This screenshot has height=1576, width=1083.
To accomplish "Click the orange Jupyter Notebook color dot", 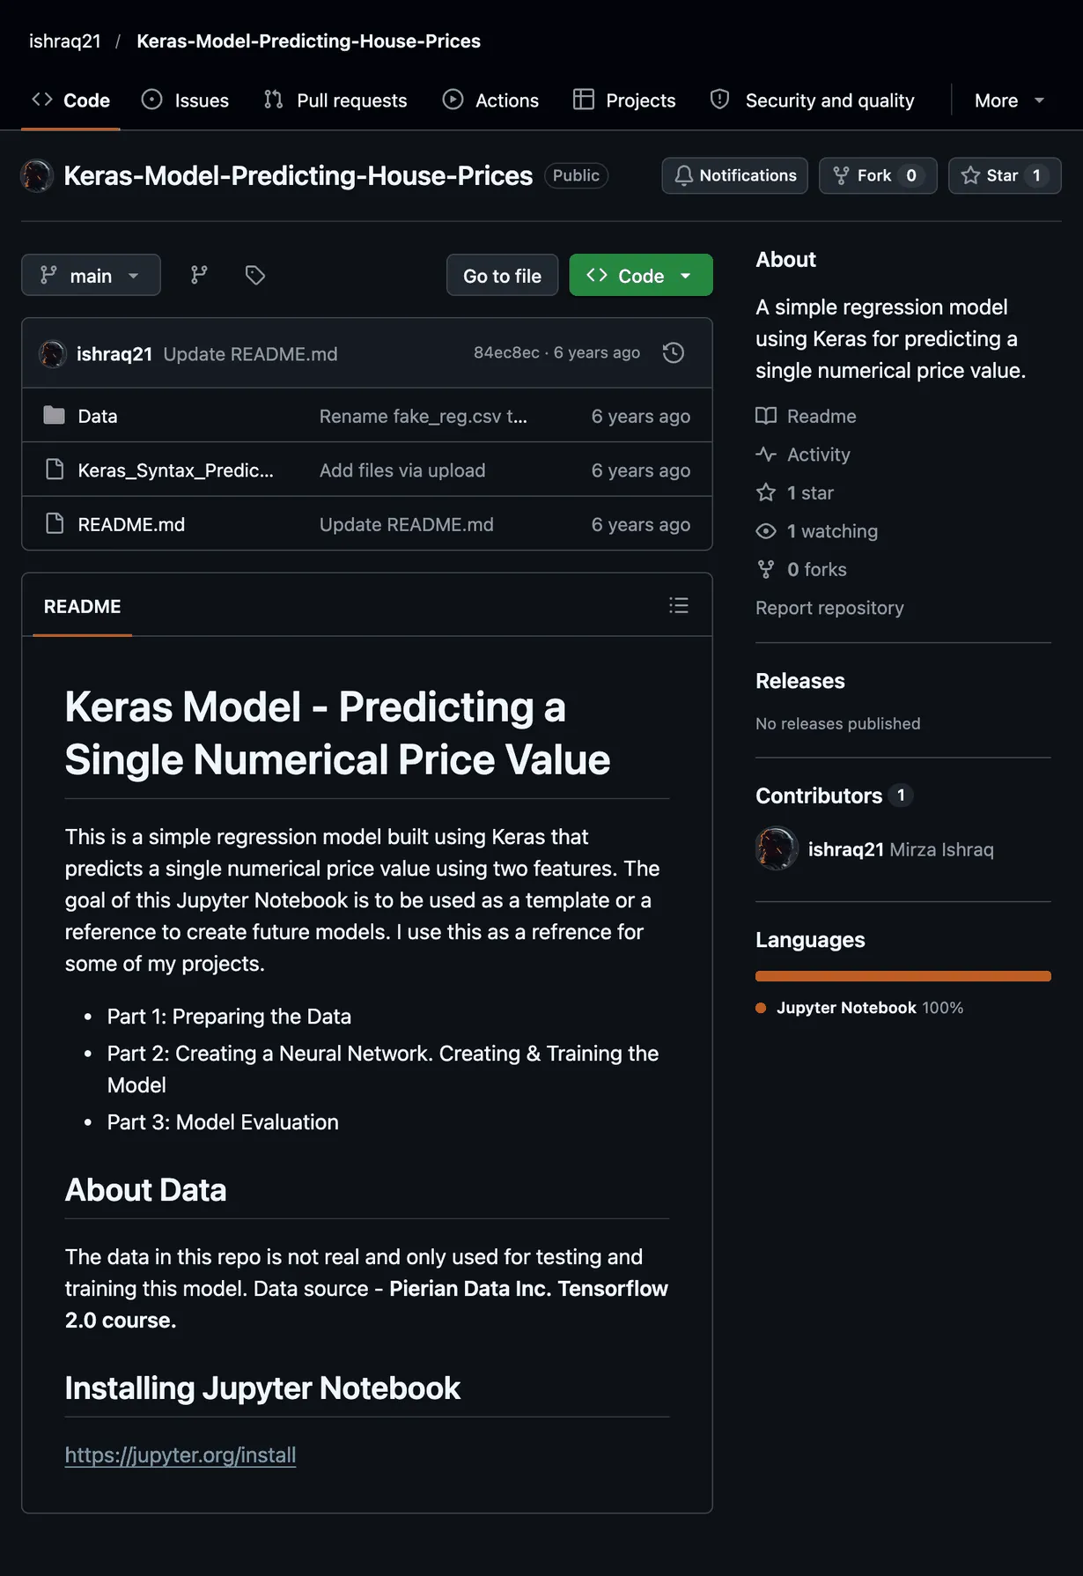I will [x=761, y=1008].
